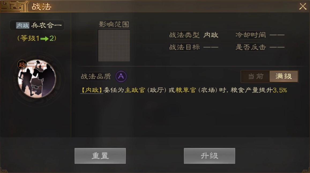Switch view to 当前 level
The width and height of the screenshot is (310, 173).
[x=255, y=76]
